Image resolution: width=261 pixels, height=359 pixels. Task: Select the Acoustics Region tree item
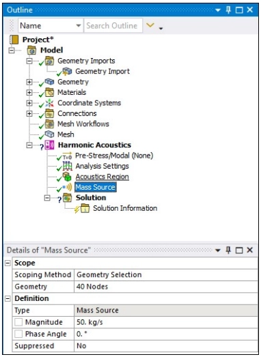click(102, 177)
